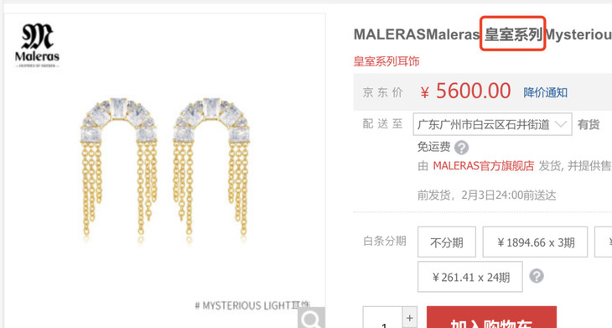Viewport: 612px width, 328px height.
Task: Select the 不分期 no-installment option
Action: [447, 242]
